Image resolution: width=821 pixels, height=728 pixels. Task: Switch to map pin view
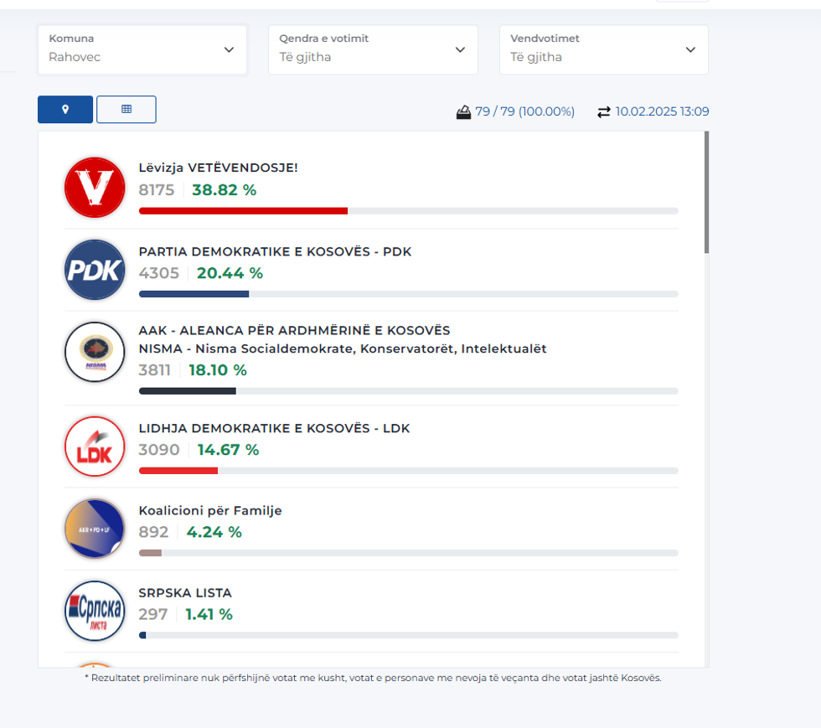click(x=65, y=110)
